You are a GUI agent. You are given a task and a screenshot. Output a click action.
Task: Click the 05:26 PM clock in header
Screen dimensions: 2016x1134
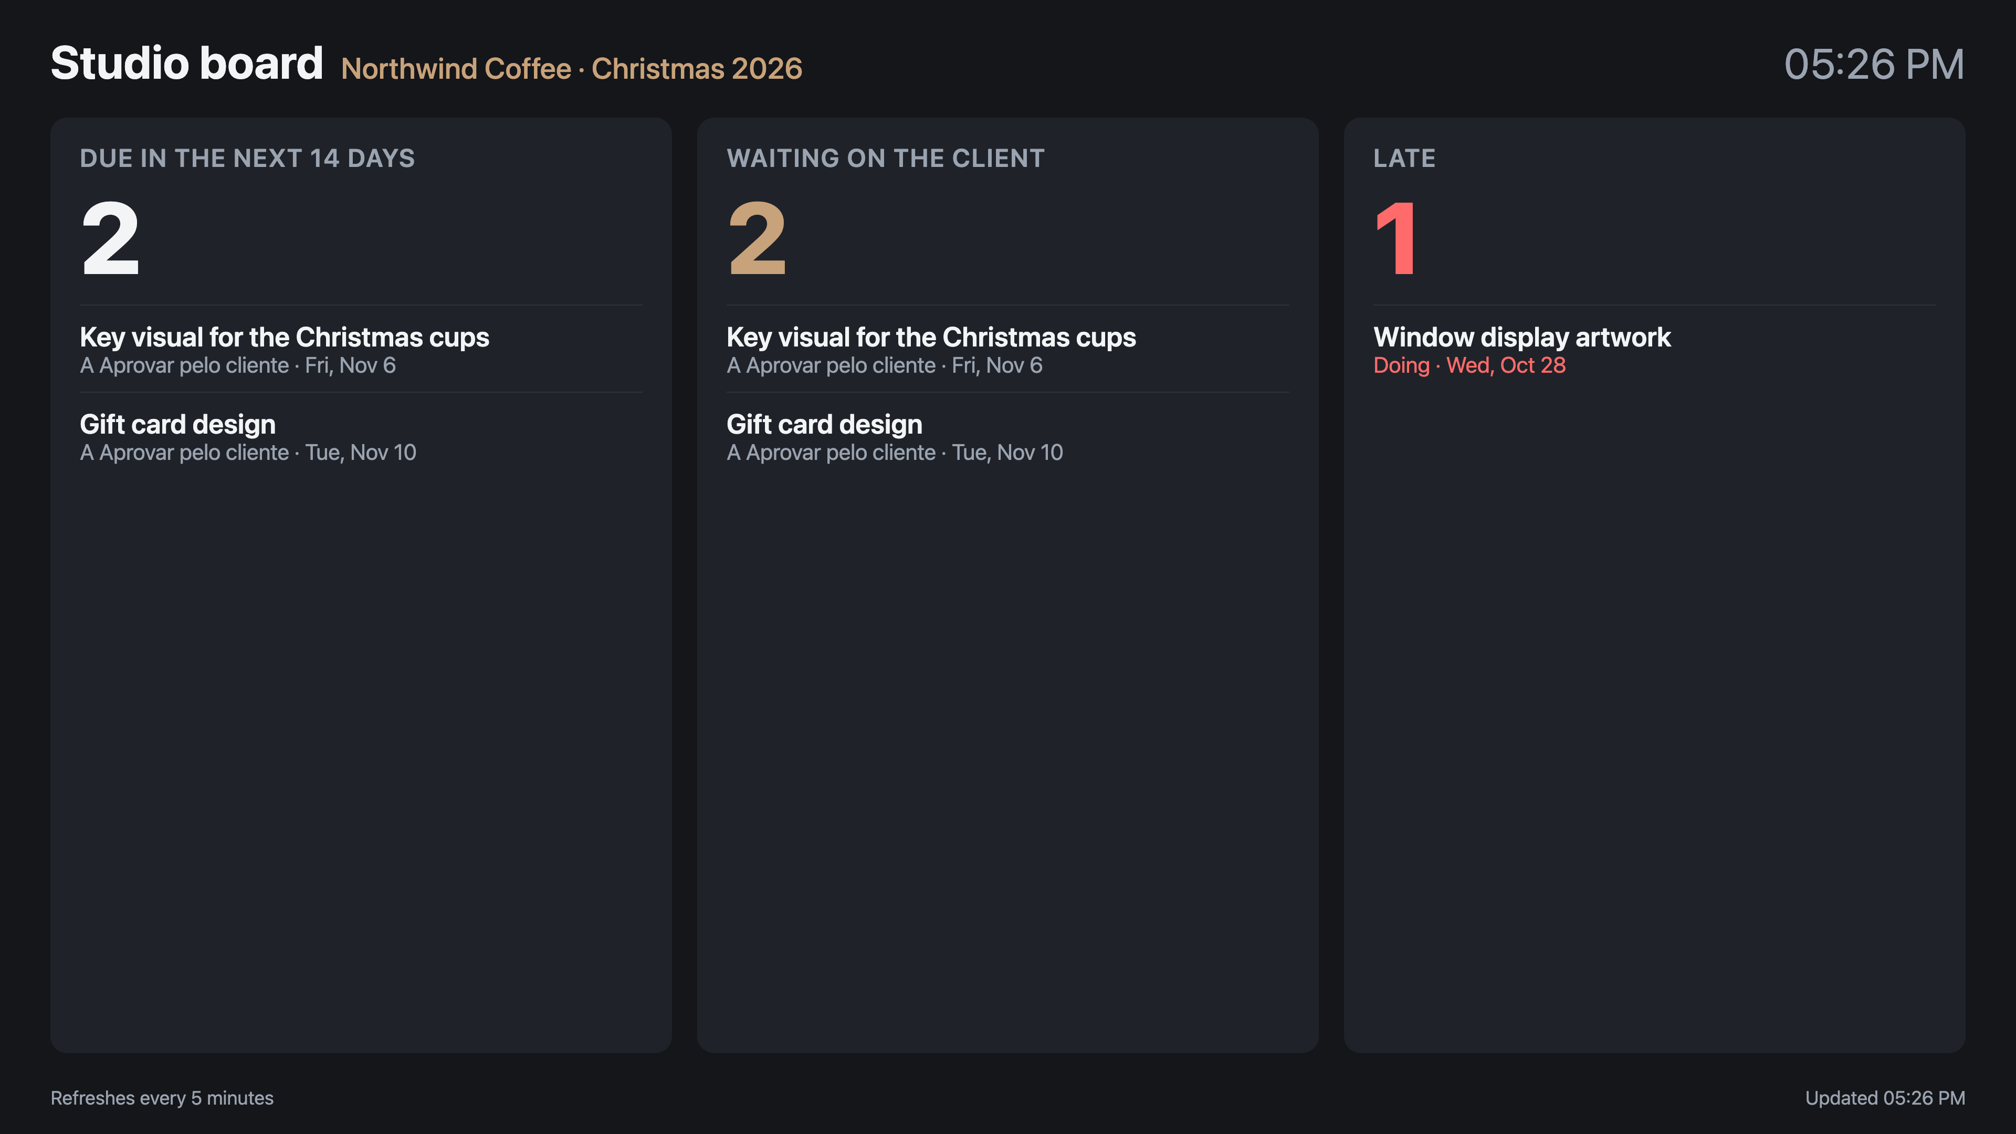[x=1874, y=64]
